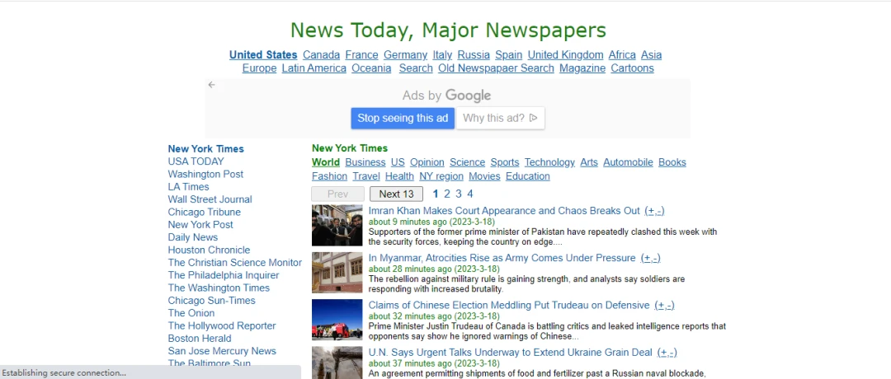Open The Hollywood Reporter link
The width and height of the screenshot is (891, 379).
(222, 325)
